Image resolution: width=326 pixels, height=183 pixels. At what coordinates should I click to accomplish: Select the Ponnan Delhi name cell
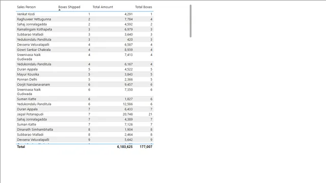[27, 79]
